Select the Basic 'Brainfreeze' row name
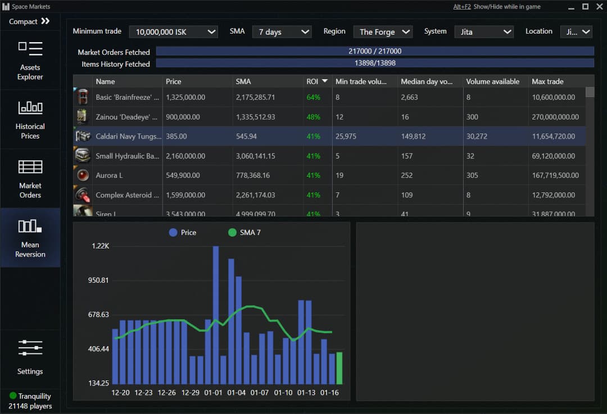Viewport: 607px width, 414px height. 128,98
